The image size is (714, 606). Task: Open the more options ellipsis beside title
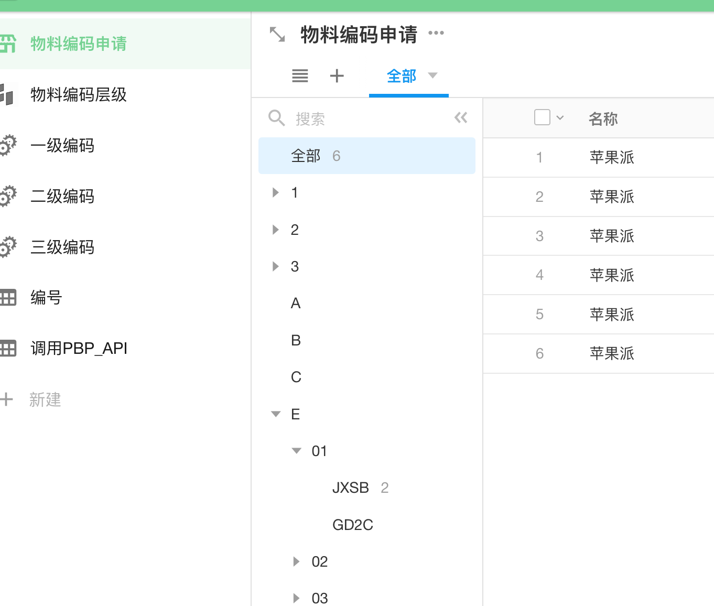[436, 33]
